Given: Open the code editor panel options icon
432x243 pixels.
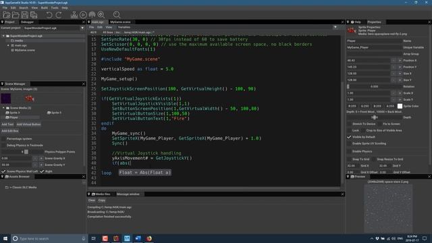Looking at the screenshot, I should point(88,22).
